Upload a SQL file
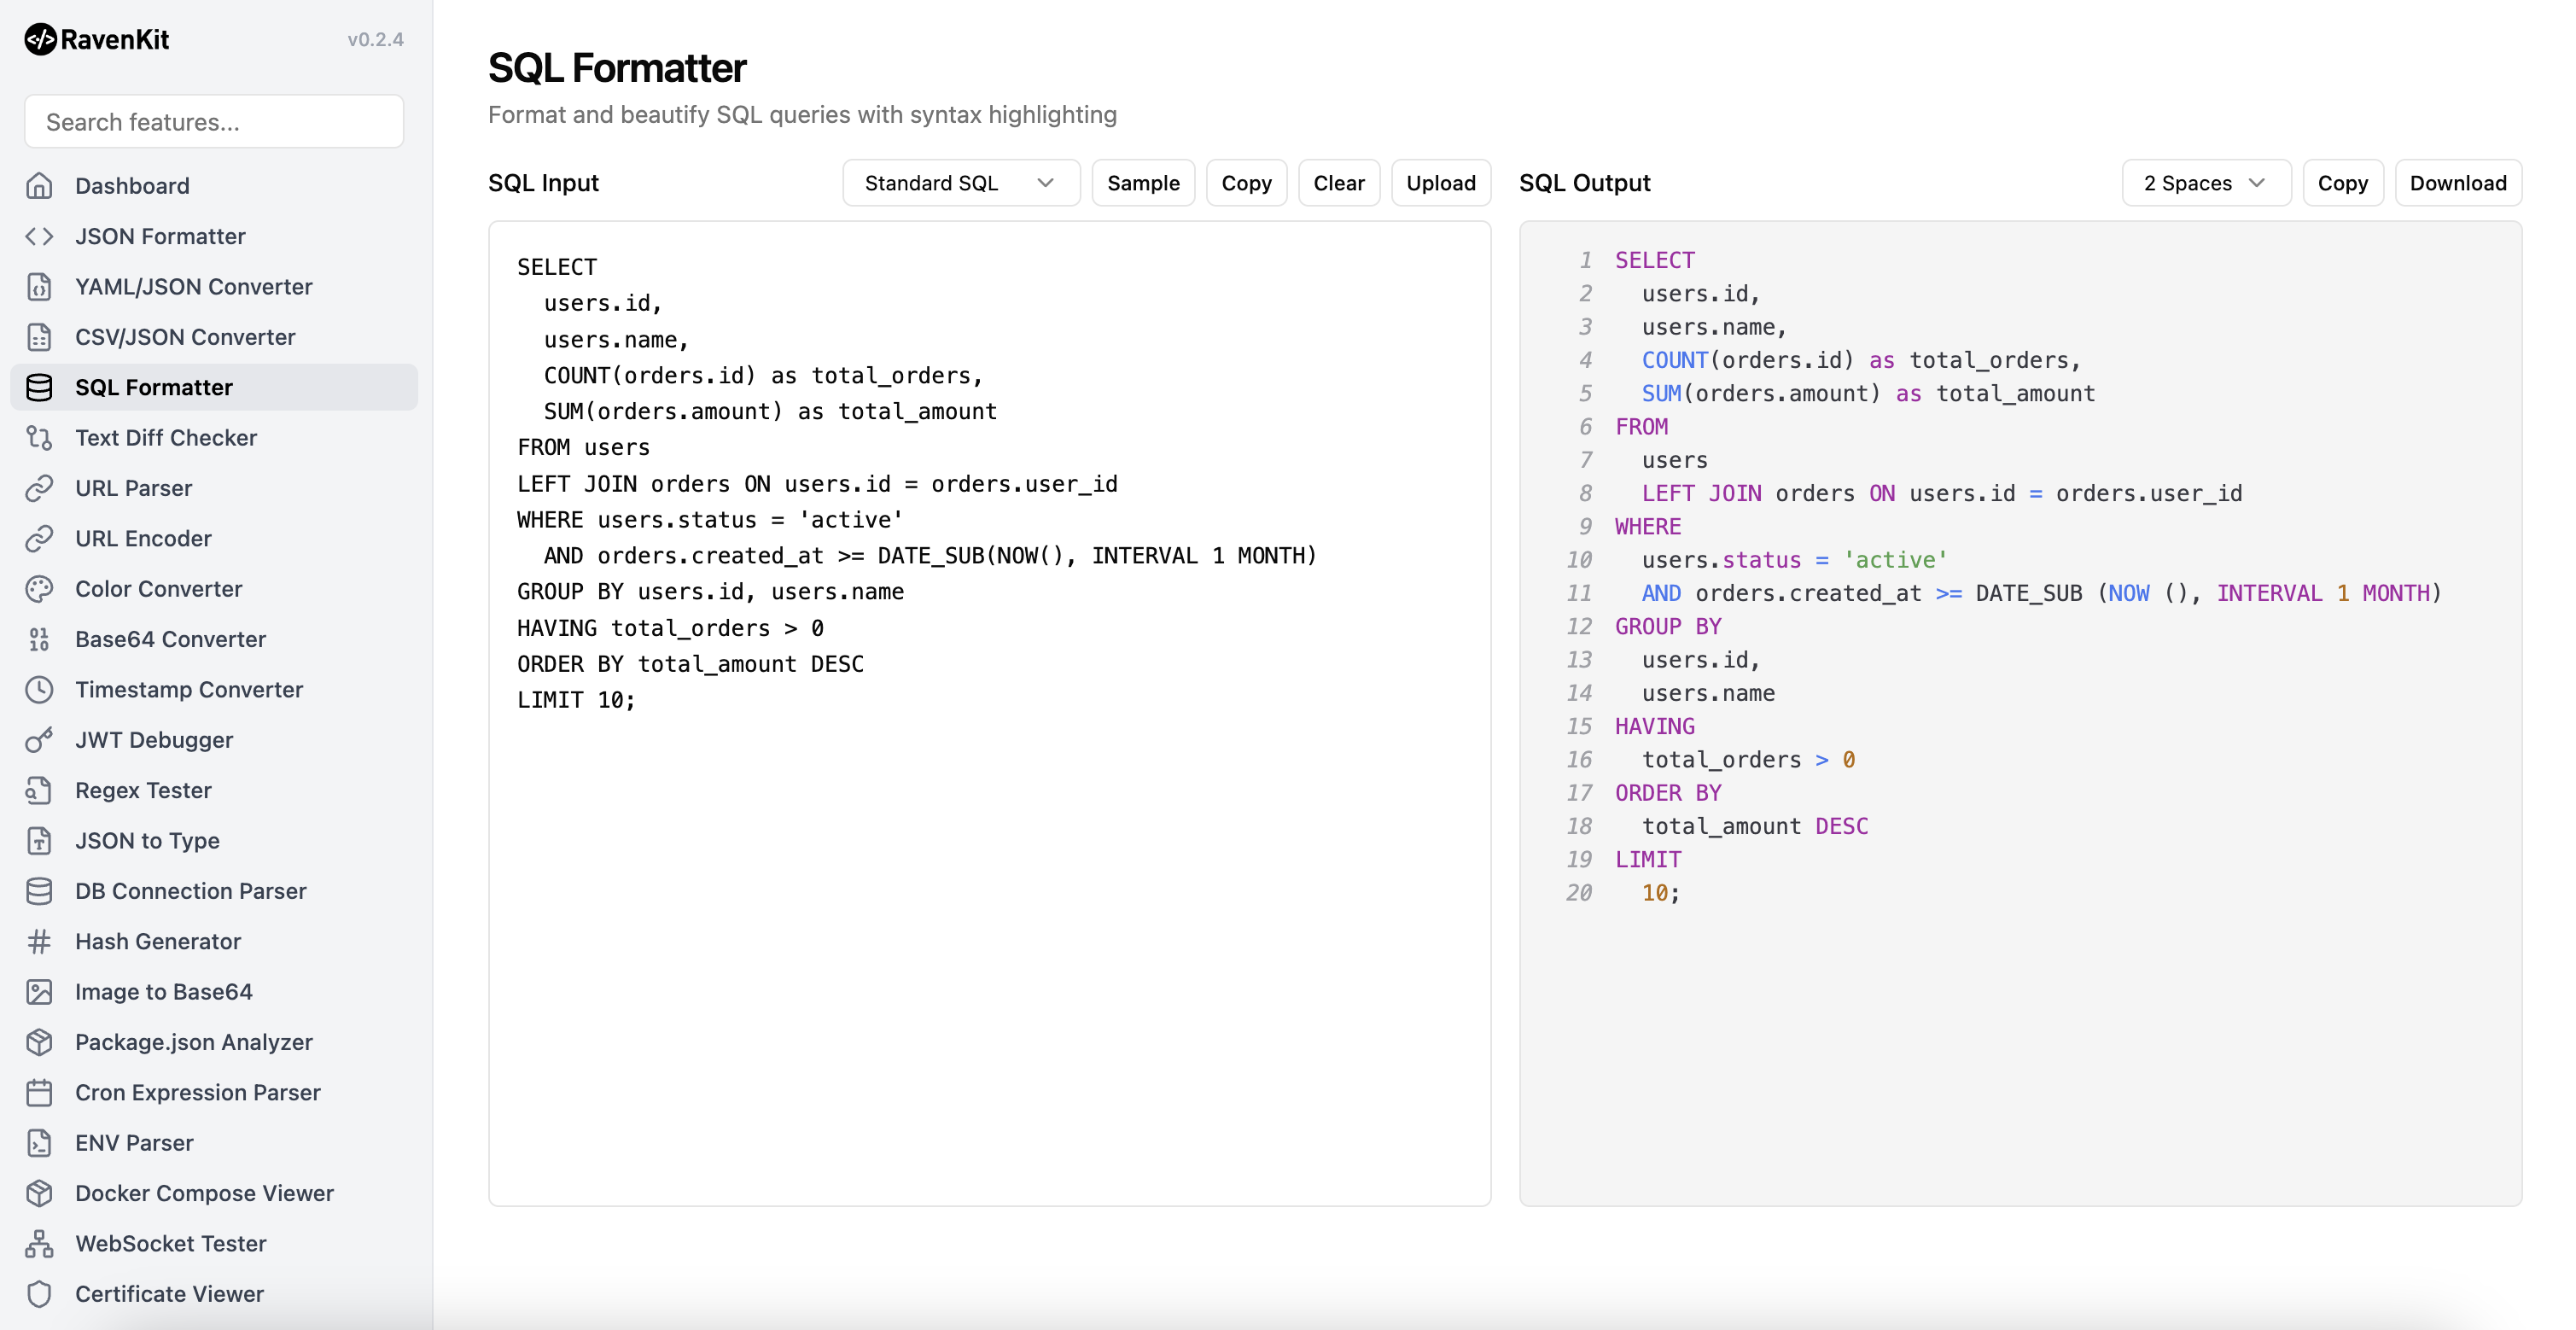The height and width of the screenshot is (1330, 2576). [1440, 183]
